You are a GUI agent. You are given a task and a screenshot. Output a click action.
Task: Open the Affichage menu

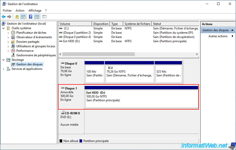tap(35, 10)
